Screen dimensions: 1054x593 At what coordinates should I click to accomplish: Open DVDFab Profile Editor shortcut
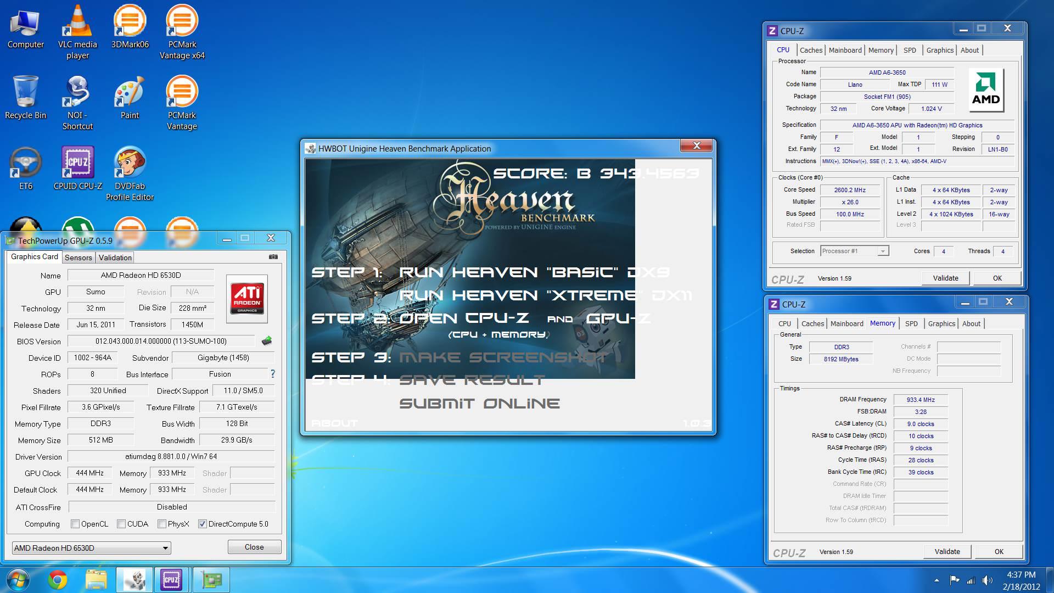(130, 174)
